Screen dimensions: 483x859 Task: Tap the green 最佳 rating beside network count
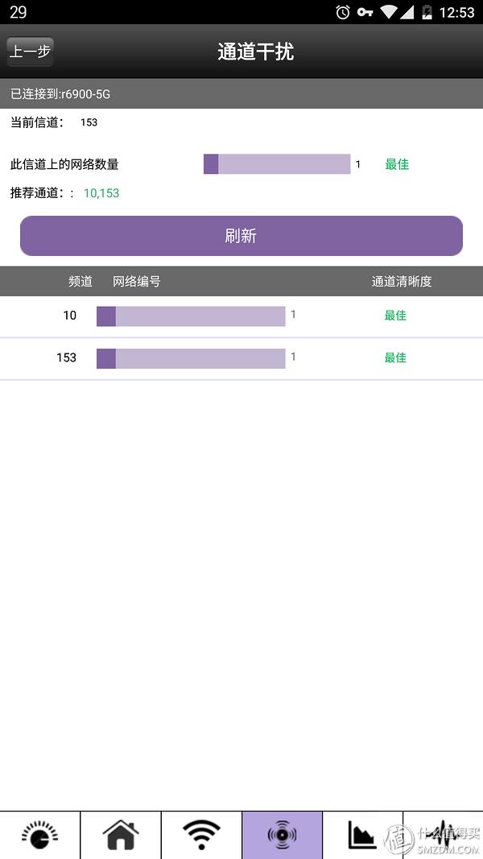click(396, 164)
